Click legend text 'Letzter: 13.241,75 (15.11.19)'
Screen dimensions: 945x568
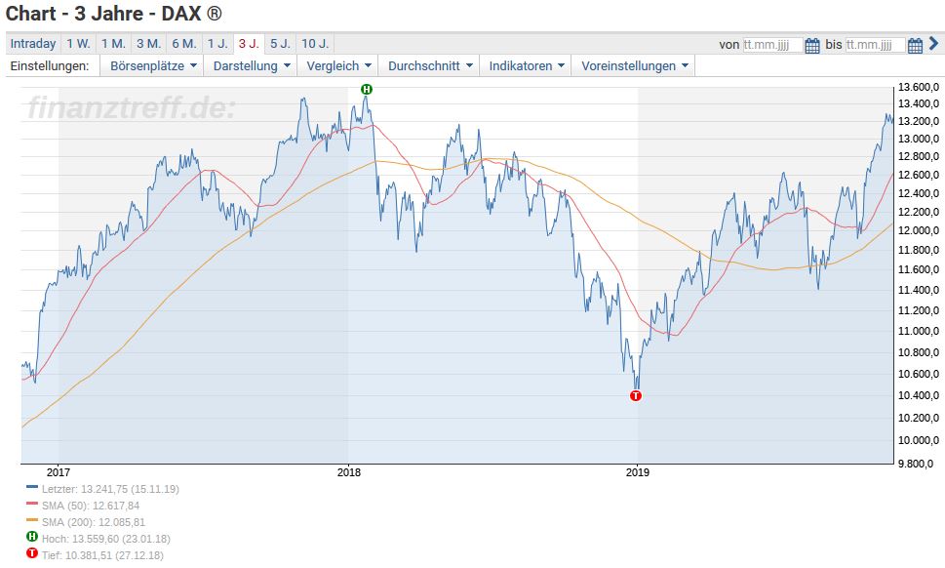point(110,489)
